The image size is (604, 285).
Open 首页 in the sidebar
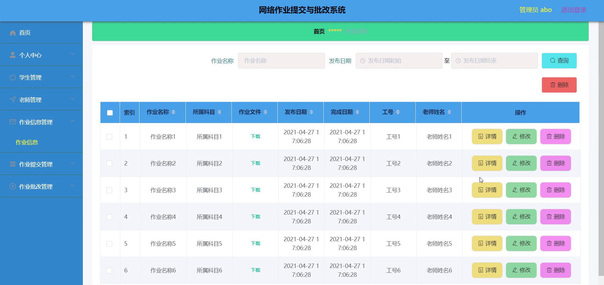click(41, 32)
